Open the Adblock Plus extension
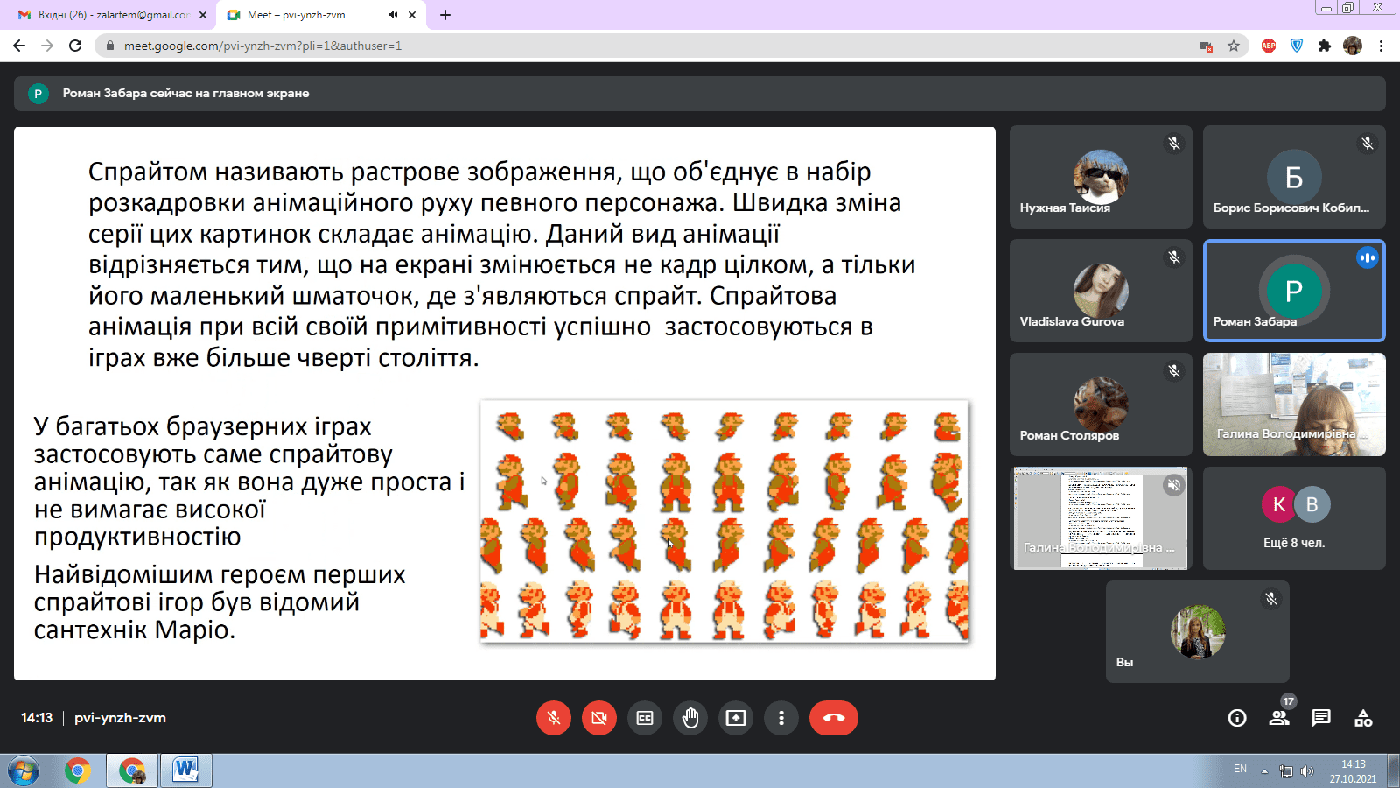 click(1269, 46)
